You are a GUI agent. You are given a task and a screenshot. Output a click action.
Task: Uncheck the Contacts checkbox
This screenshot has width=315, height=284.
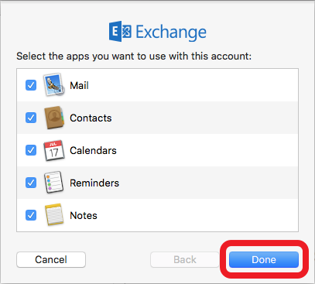coord(31,118)
